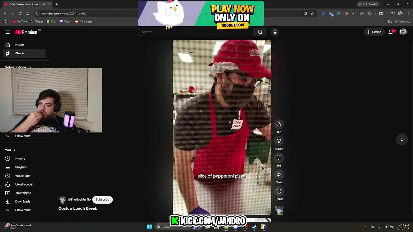The width and height of the screenshot is (413, 232).
Task: Open Playlists in the sidebar
Action: point(25,167)
